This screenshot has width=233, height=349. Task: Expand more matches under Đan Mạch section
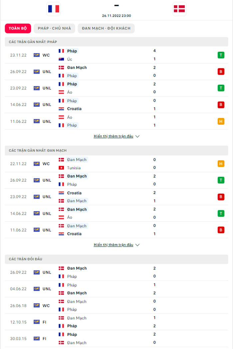tap(114, 245)
